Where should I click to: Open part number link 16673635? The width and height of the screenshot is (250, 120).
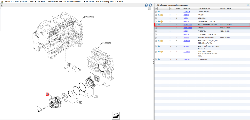[x=187, y=41]
